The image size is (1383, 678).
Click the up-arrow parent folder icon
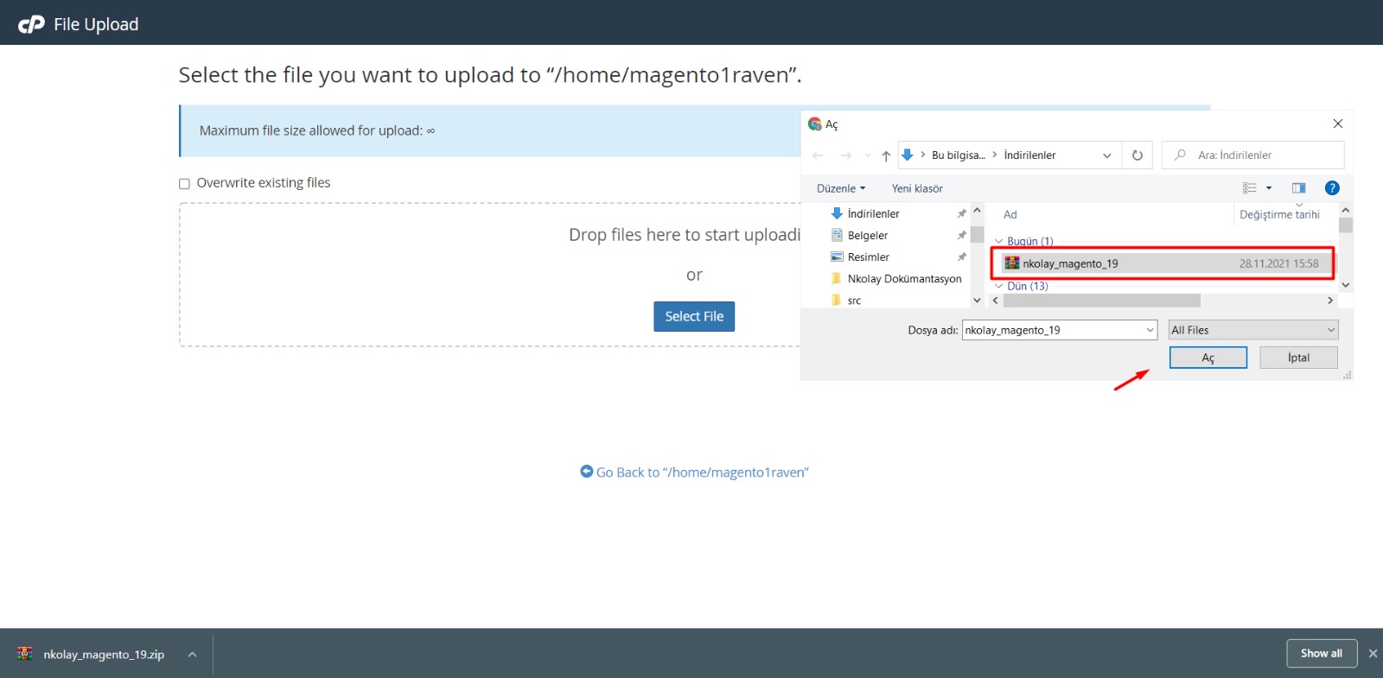point(886,155)
